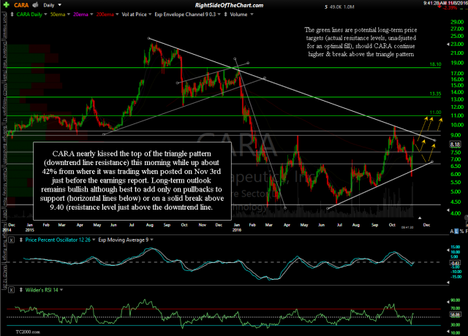The image size is (468, 336).
Task: Click the scale arrow next to RSI 10.00
Action: click(x=448, y=332)
